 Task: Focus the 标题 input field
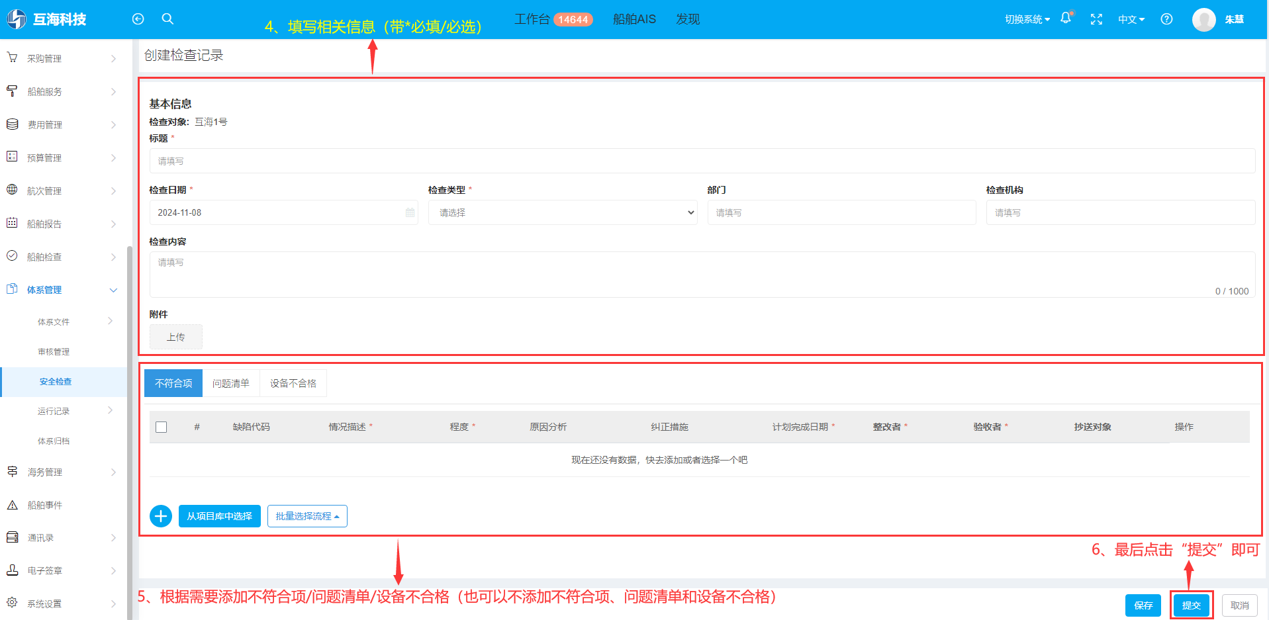[702, 161]
